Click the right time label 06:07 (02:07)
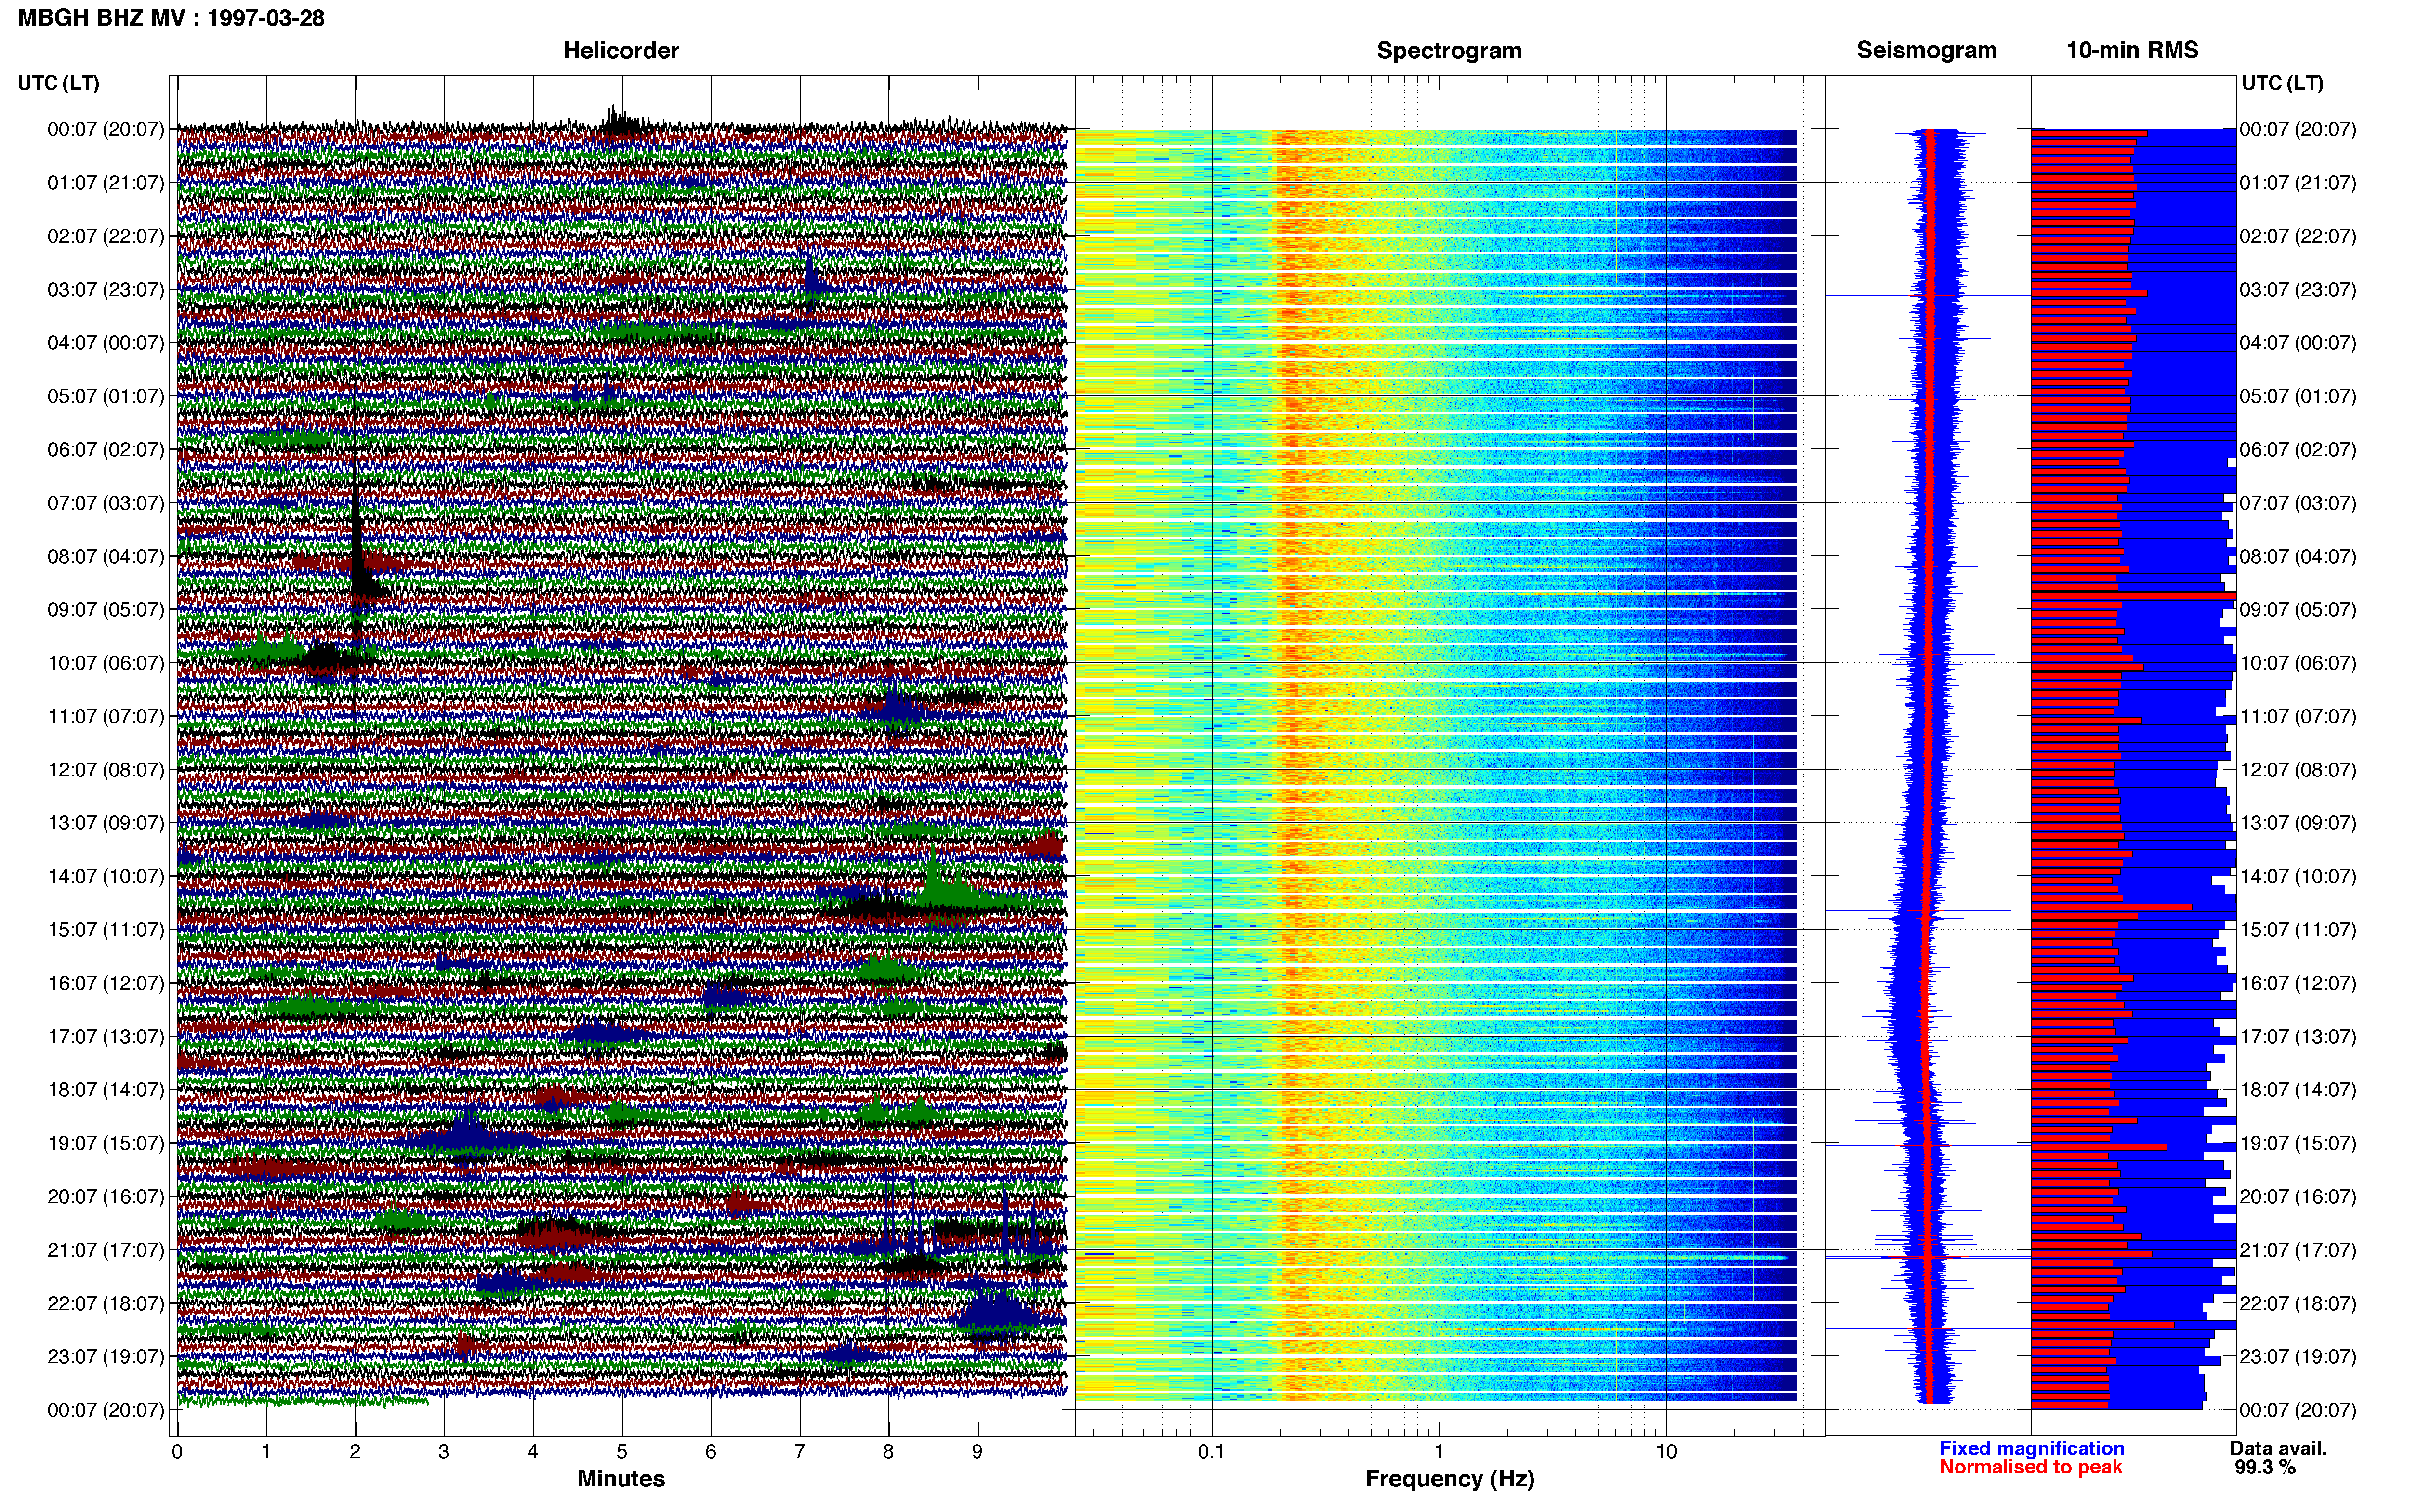This screenshot has height=1512, width=2418. click(2298, 449)
